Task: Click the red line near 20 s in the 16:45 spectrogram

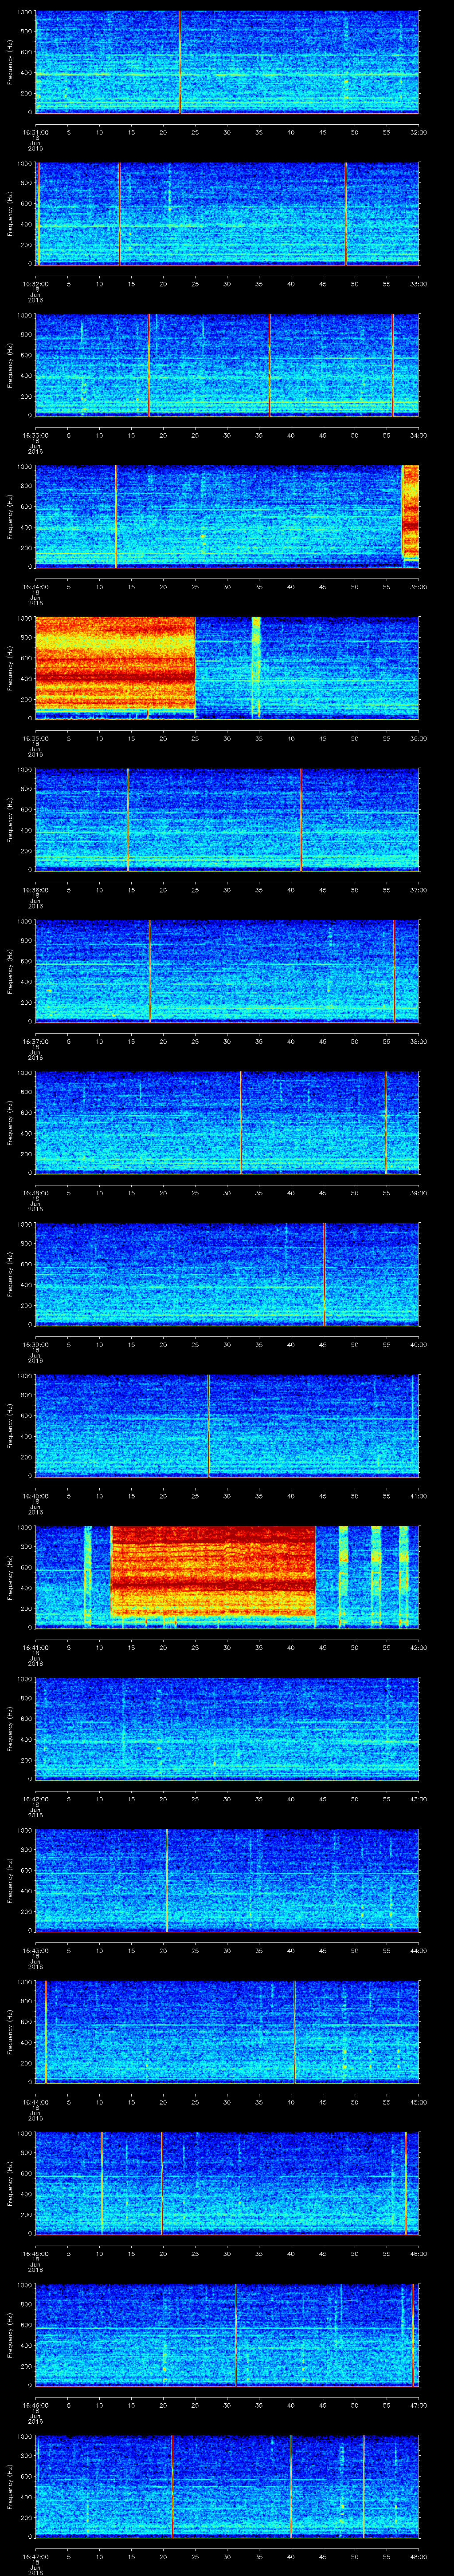Action: click(162, 2183)
